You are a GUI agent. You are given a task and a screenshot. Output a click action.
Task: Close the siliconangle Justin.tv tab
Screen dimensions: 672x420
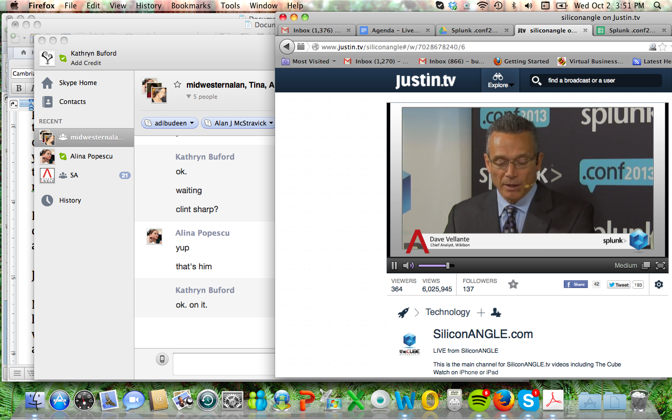pyautogui.click(x=586, y=30)
